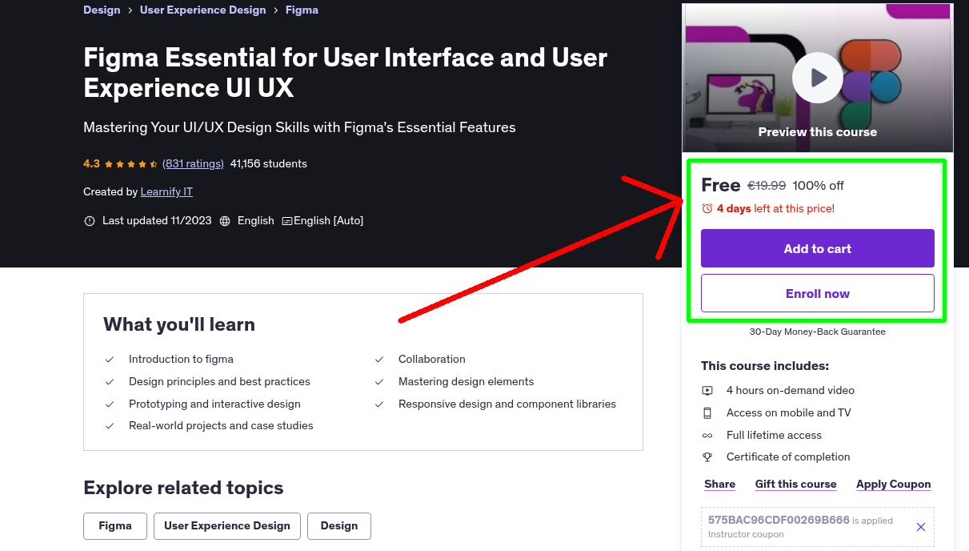
Task: Open User Experience Design breadcrumb
Action: click(x=202, y=10)
